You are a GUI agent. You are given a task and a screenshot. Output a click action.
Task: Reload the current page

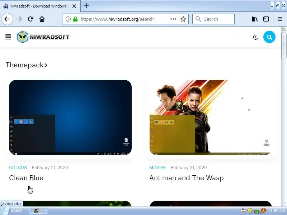30,19
